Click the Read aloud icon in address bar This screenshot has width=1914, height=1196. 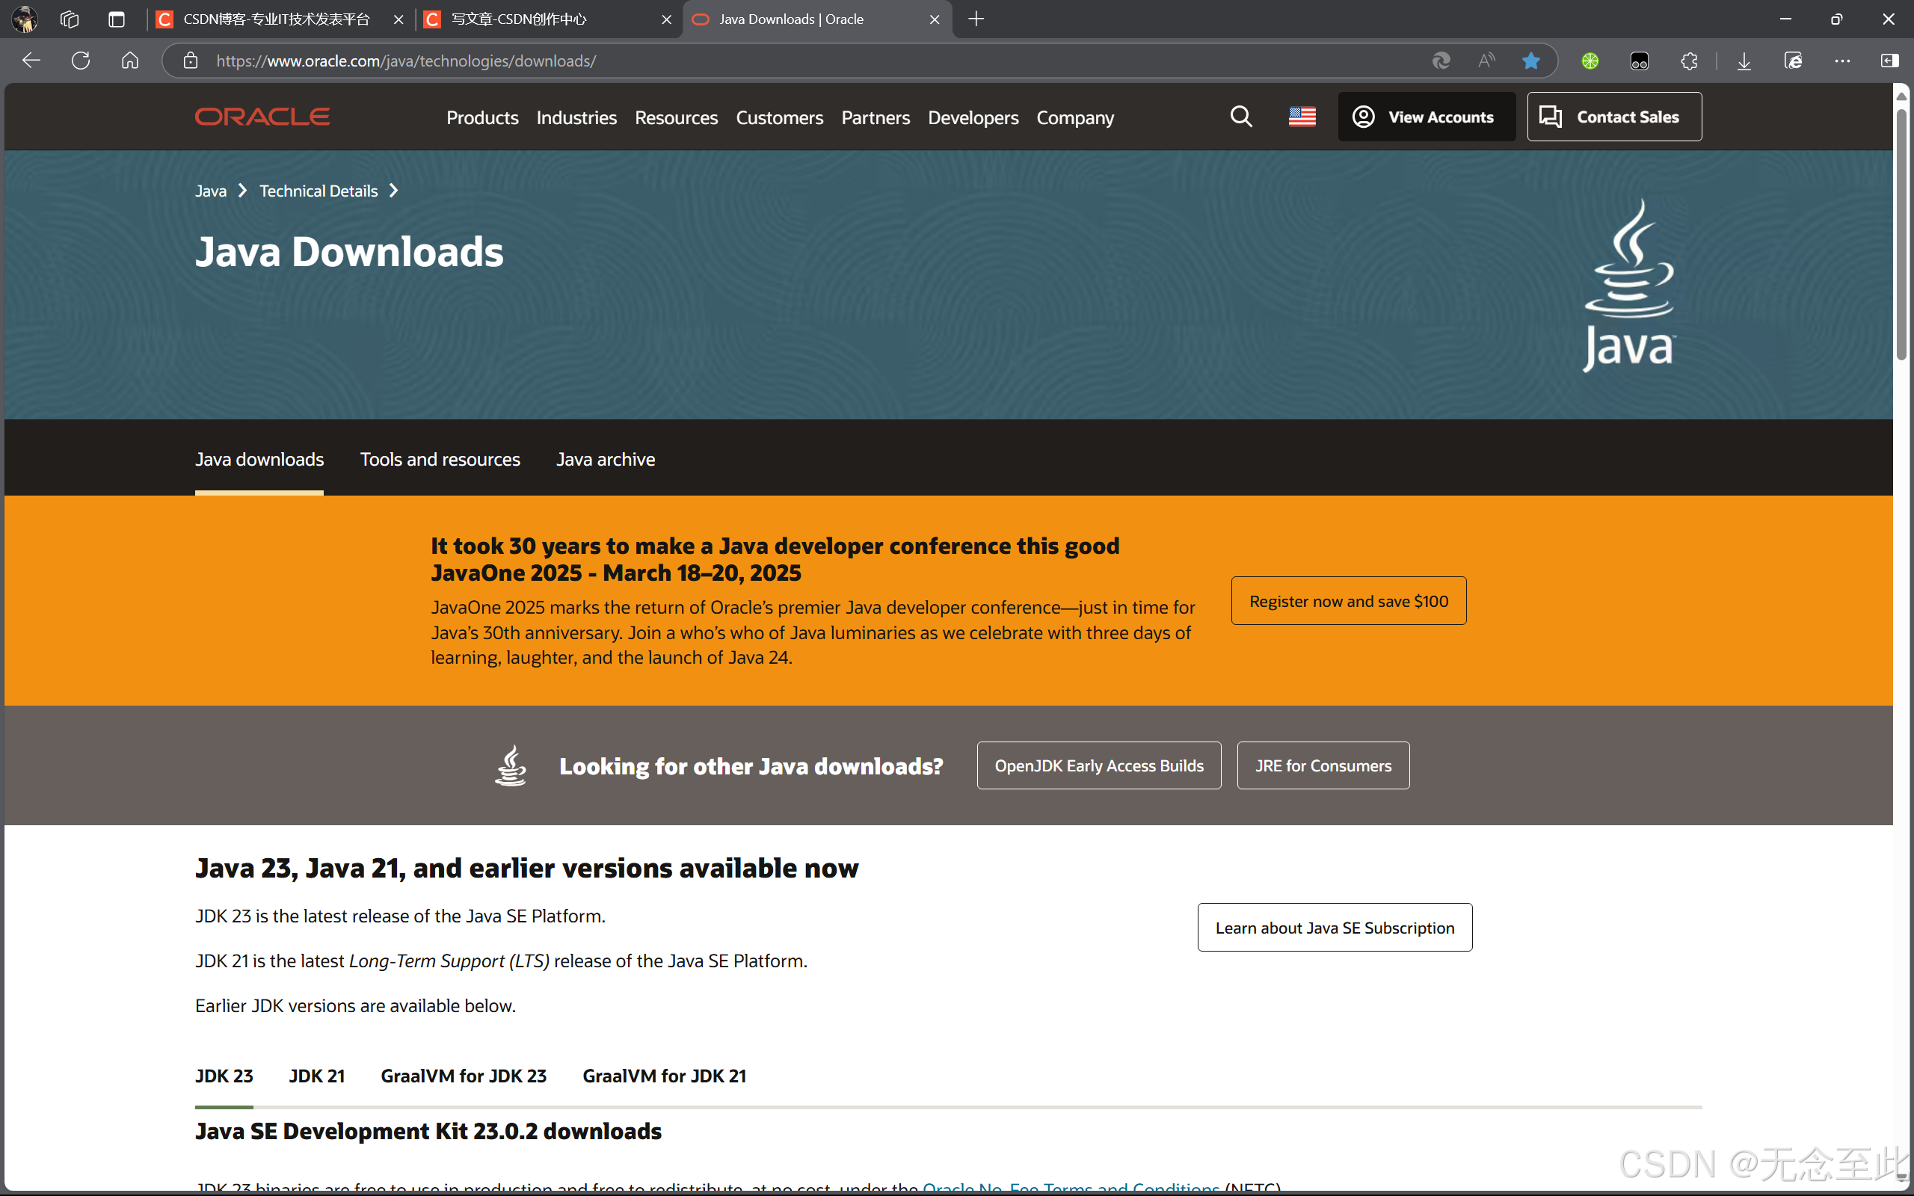click(x=1486, y=61)
